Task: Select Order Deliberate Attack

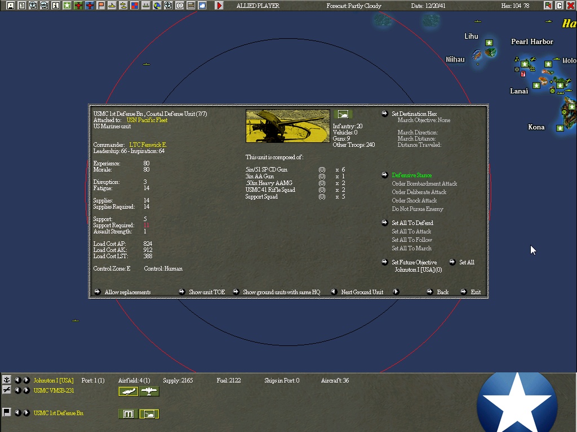Action: click(419, 192)
